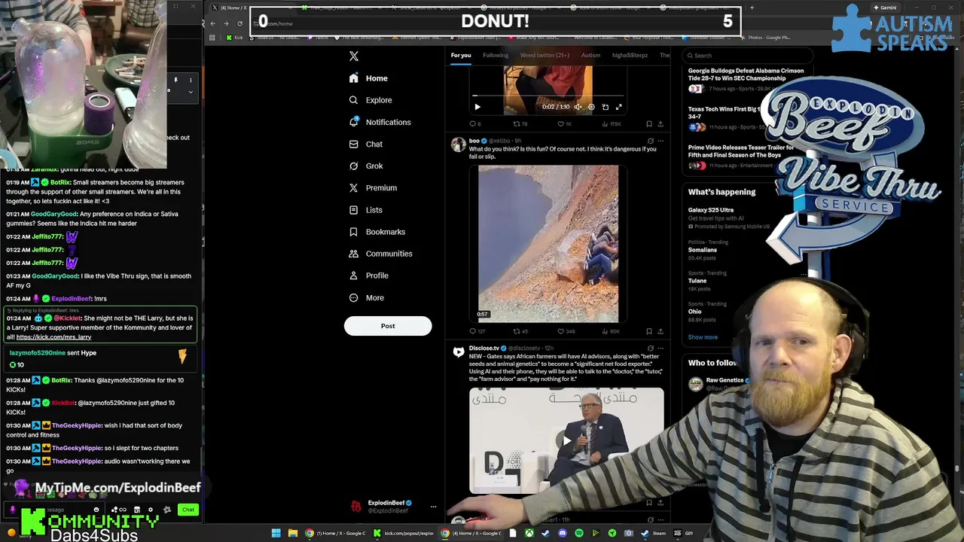Open Disclose.tv profile avatar
964x542 pixels.
[x=458, y=352]
